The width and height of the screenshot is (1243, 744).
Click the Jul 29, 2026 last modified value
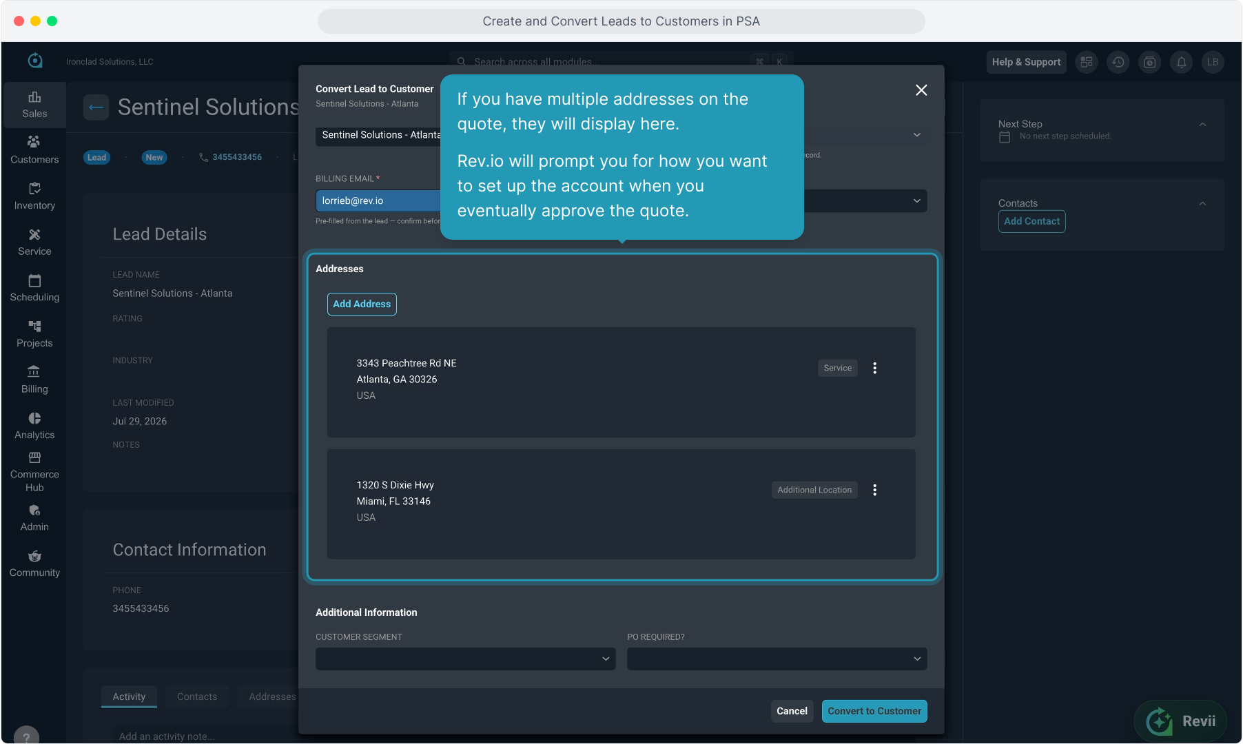click(140, 421)
